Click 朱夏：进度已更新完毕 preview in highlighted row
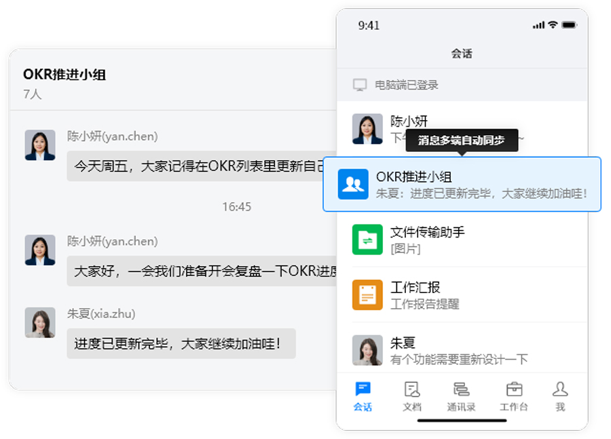The image size is (611, 439). [x=481, y=193]
